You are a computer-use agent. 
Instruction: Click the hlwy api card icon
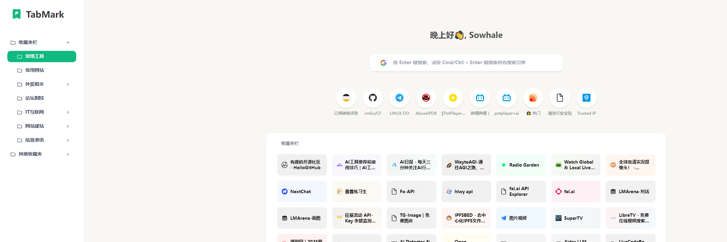449,191
